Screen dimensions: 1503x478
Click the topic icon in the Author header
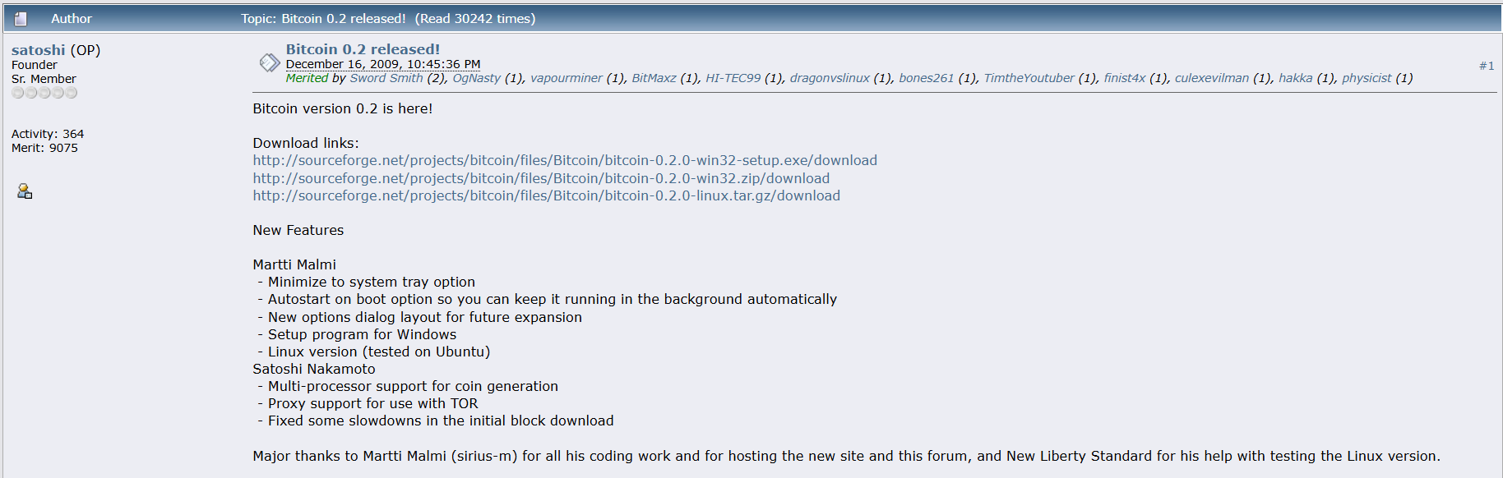[21, 19]
